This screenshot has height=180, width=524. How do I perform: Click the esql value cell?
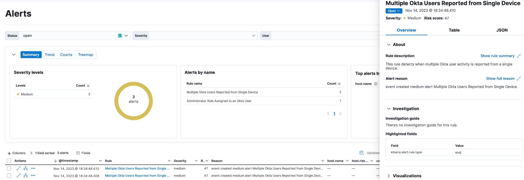pyautogui.click(x=458, y=152)
